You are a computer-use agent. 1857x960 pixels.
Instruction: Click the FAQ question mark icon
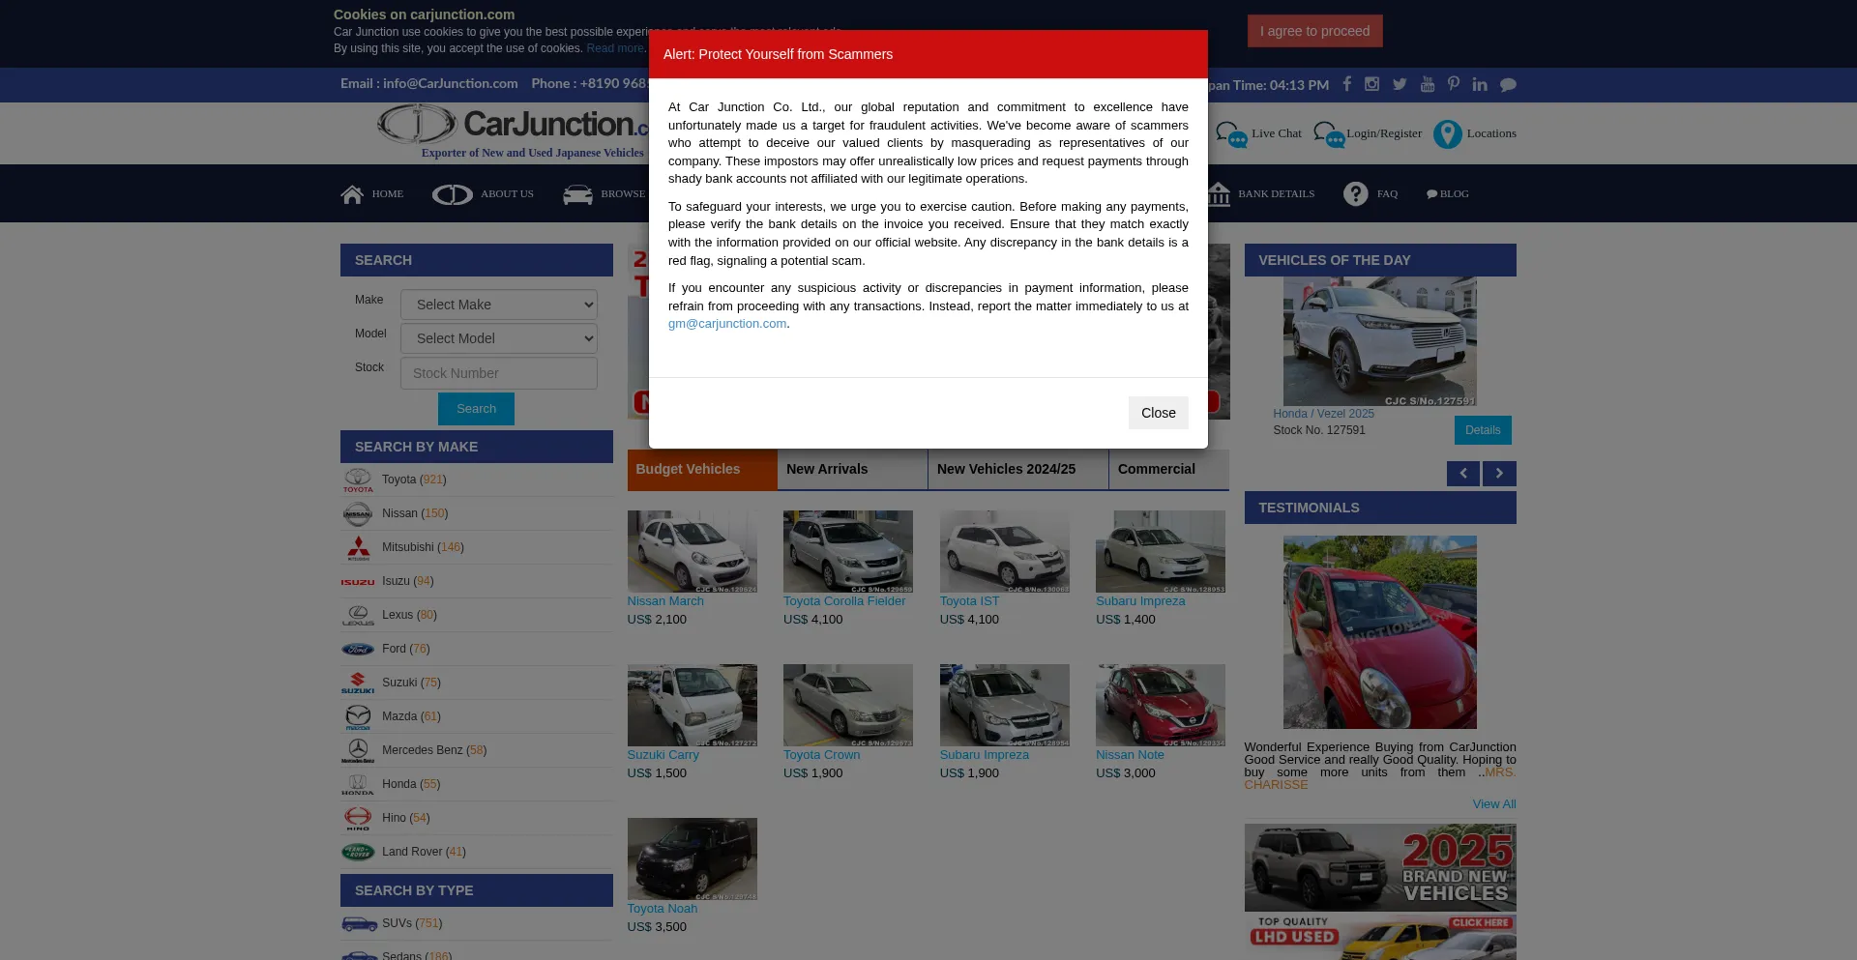pyautogui.click(x=1355, y=193)
